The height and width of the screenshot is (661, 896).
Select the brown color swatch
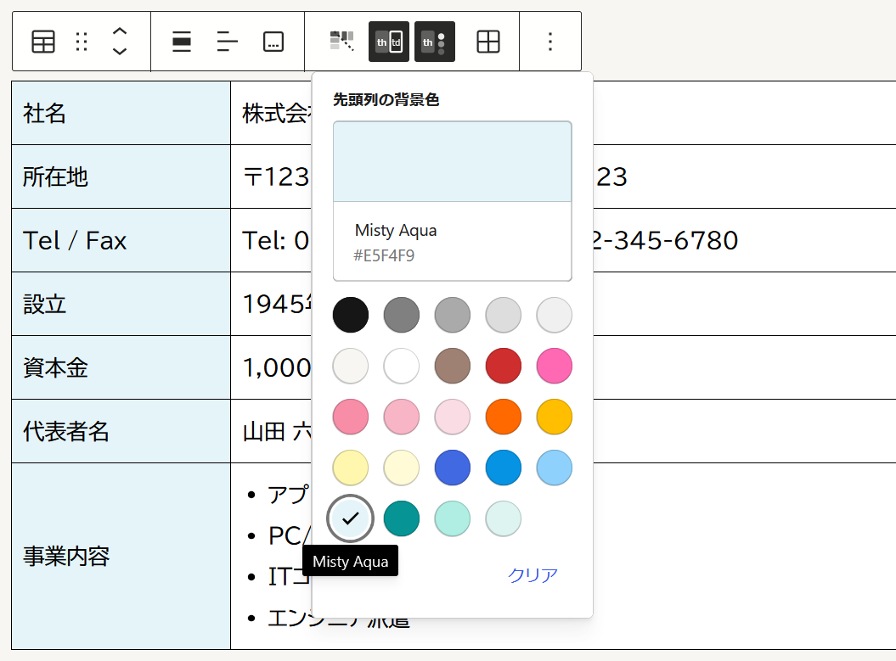(452, 366)
